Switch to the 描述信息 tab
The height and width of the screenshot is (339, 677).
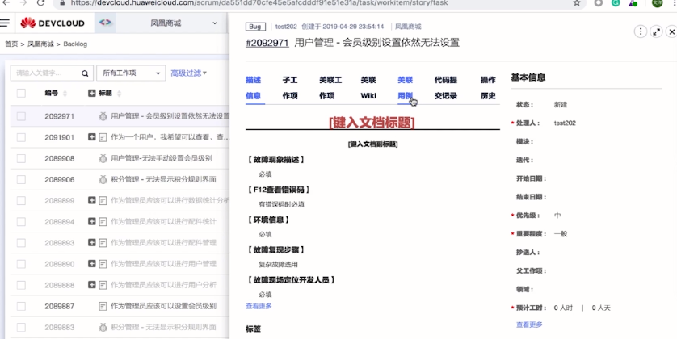coord(254,88)
